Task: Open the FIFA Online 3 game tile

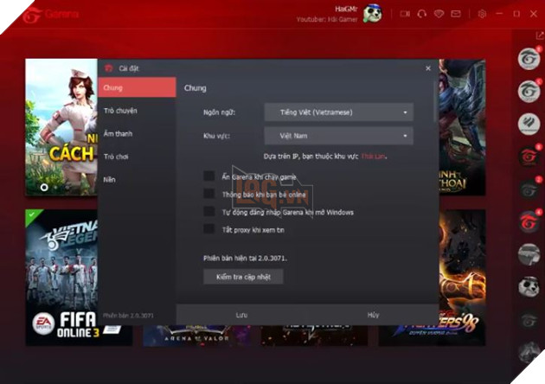Action: (61, 278)
